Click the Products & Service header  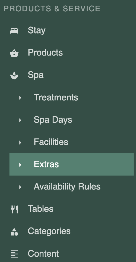52,9
